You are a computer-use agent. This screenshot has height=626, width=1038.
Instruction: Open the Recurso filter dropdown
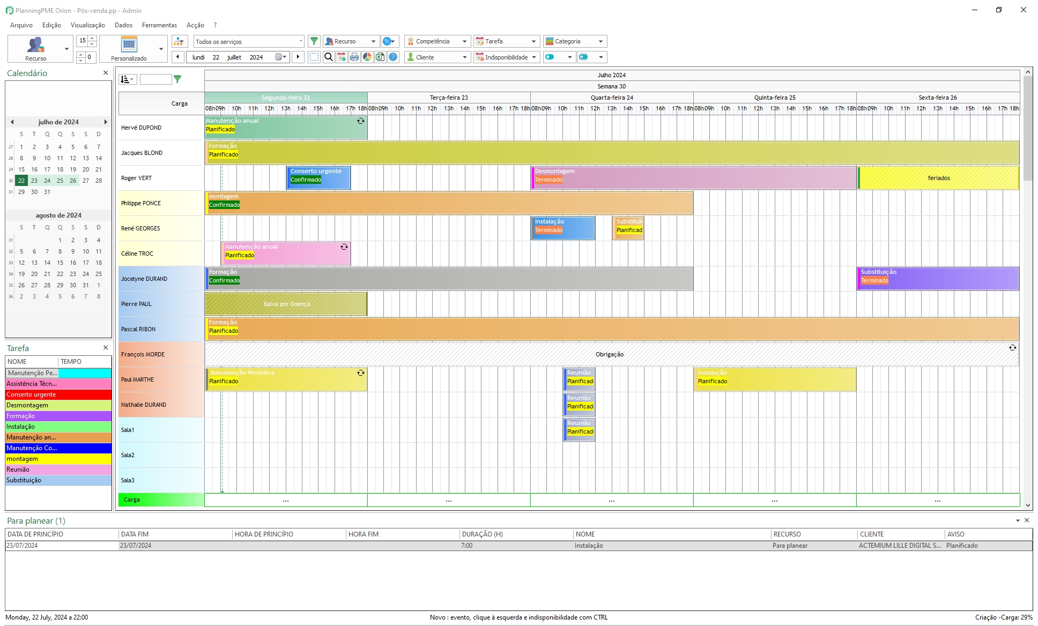point(351,41)
